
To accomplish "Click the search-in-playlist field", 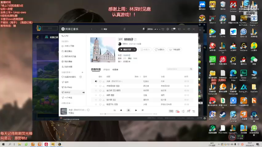I will pos(179,69).
